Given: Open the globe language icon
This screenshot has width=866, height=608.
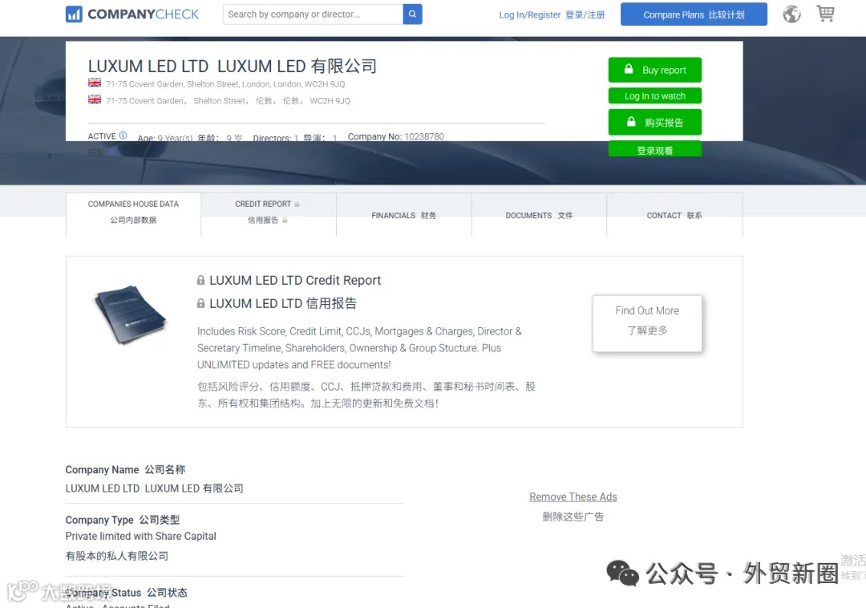Looking at the screenshot, I should [x=791, y=14].
